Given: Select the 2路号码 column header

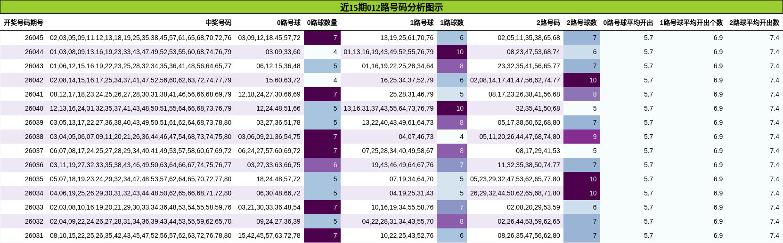Looking at the screenshot, I should coord(548,23).
